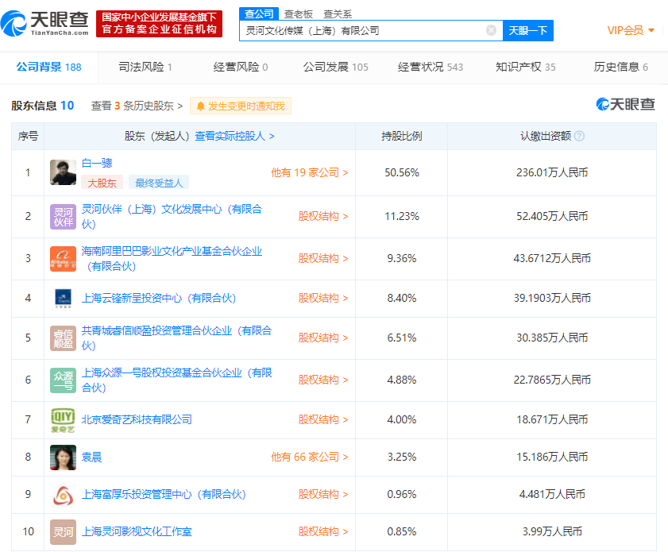Click the 灵河 logo in row 10
The image size is (668, 552).
(63, 531)
